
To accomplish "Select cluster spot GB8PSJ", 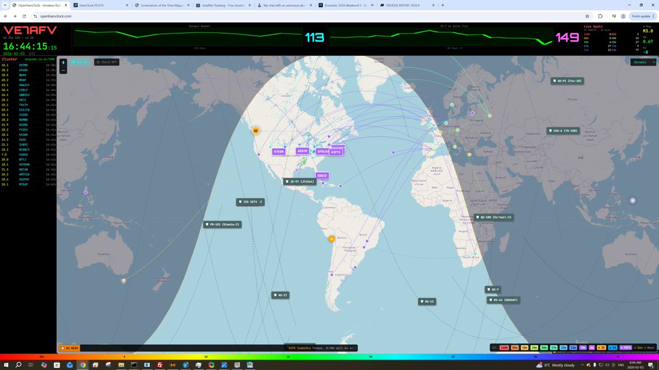I will click(x=25, y=95).
